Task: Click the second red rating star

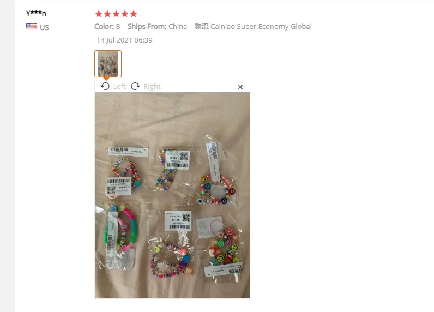Action: [107, 14]
